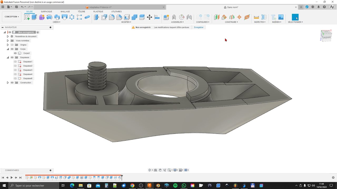Hide the Origine folder via eye
This screenshot has height=189, width=337.
pos(12,45)
